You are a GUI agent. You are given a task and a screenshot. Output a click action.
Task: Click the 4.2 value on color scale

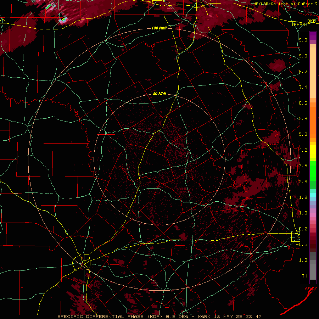pyautogui.click(x=303, y=150)
